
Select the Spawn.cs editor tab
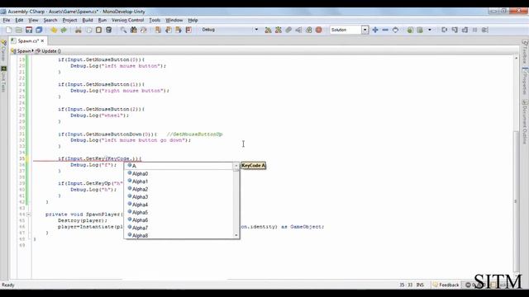click(27, 40)
